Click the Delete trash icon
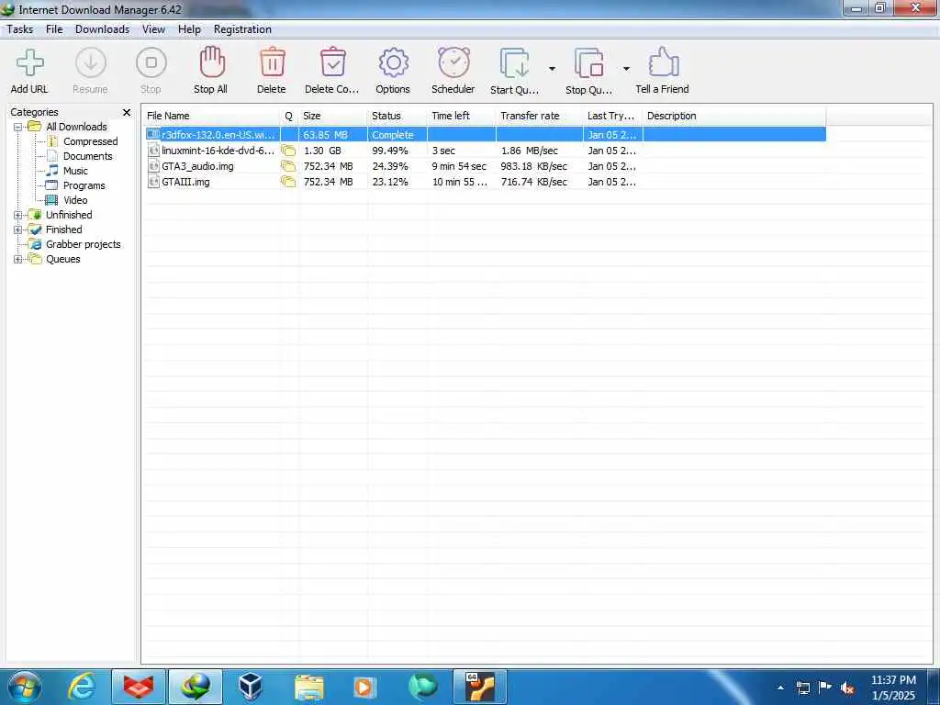Viewport: 940px width, 705px height. pos(272,62)
